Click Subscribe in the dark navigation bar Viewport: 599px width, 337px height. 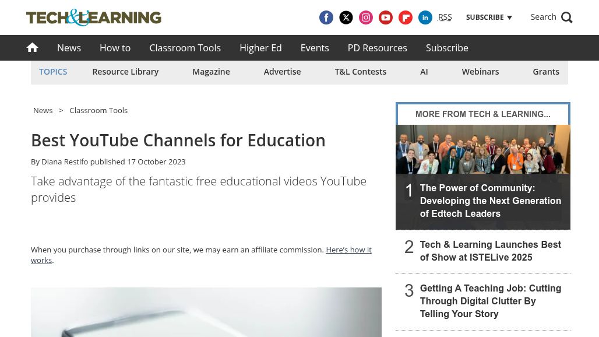[x=447, y=48]
